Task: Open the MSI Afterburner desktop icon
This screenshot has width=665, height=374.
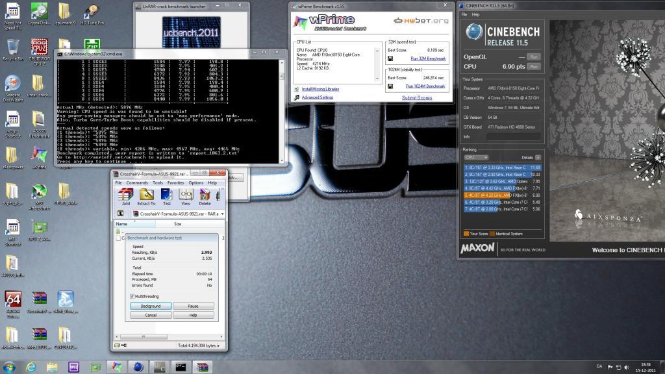Action: click(x=39, y=197)
